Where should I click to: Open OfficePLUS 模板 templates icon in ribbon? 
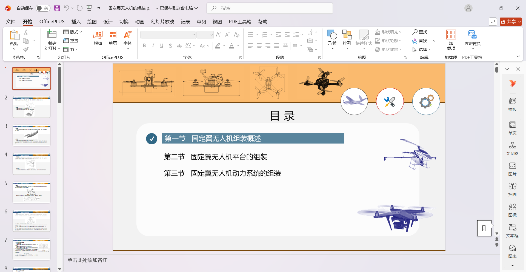pyautogui.click(x=98, y=38)
